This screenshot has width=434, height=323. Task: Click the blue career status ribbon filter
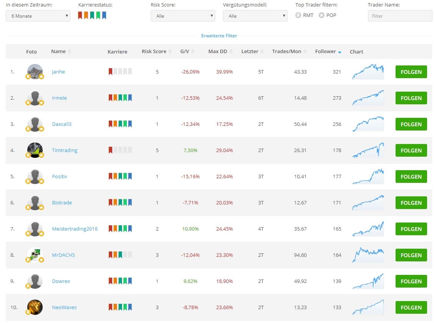(104, 15)
